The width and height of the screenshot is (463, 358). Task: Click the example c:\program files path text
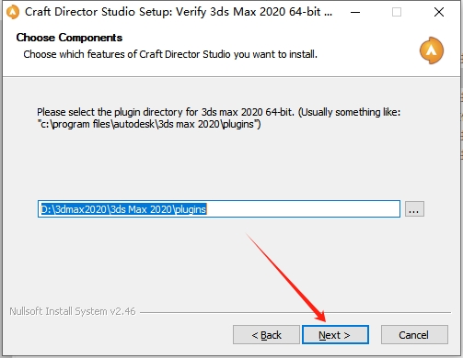(149, 124)
